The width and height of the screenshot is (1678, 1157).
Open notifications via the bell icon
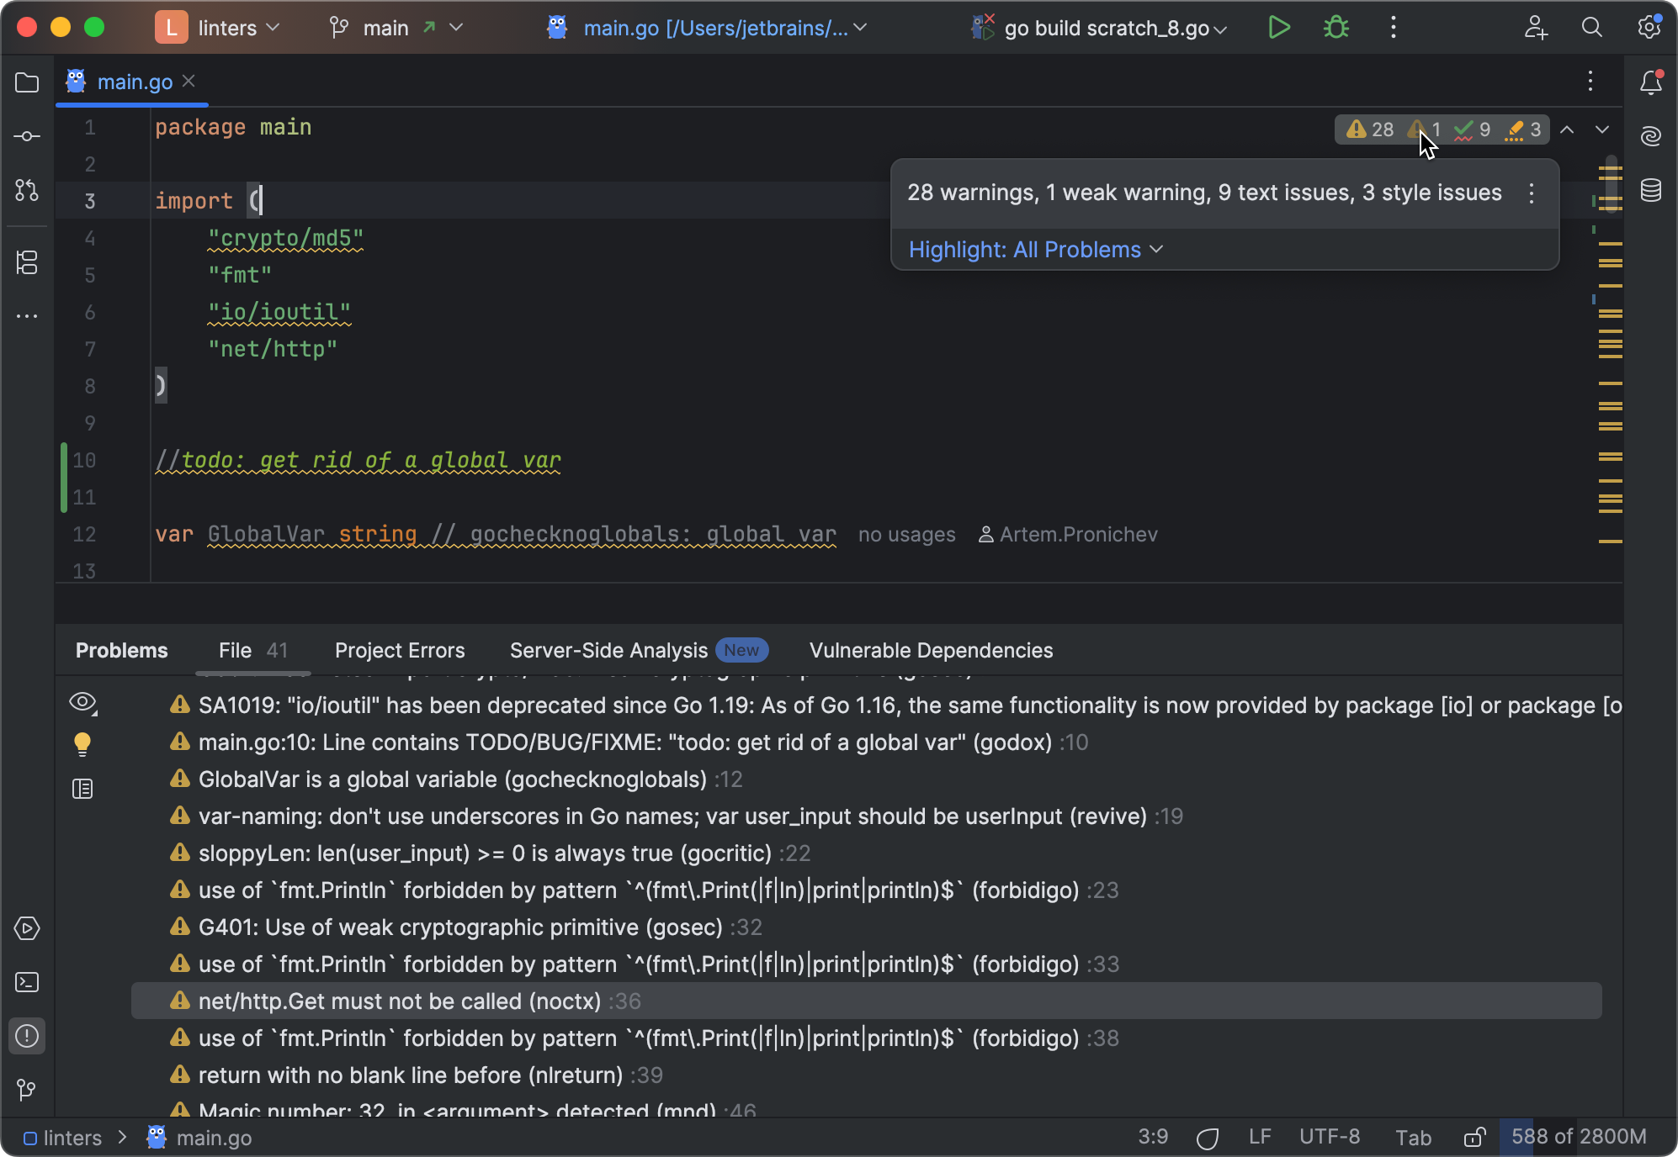click(x=1650, y=82)
